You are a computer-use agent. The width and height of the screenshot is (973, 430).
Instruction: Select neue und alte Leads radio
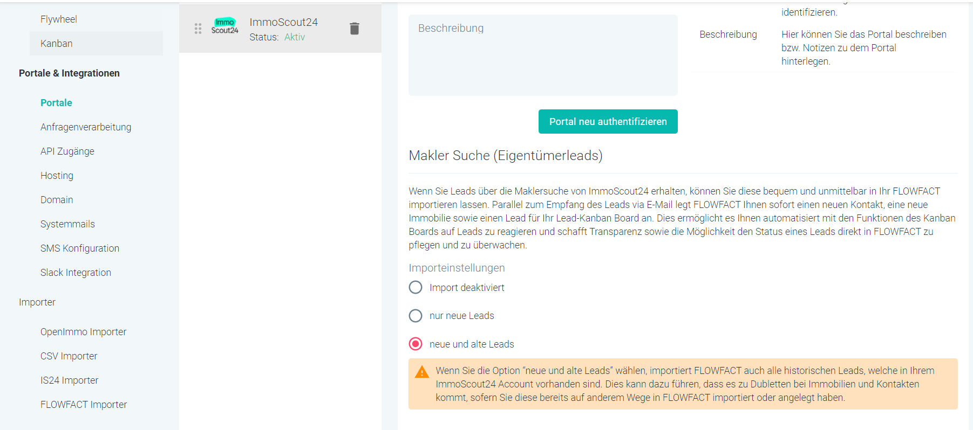[x=416, y=344]
